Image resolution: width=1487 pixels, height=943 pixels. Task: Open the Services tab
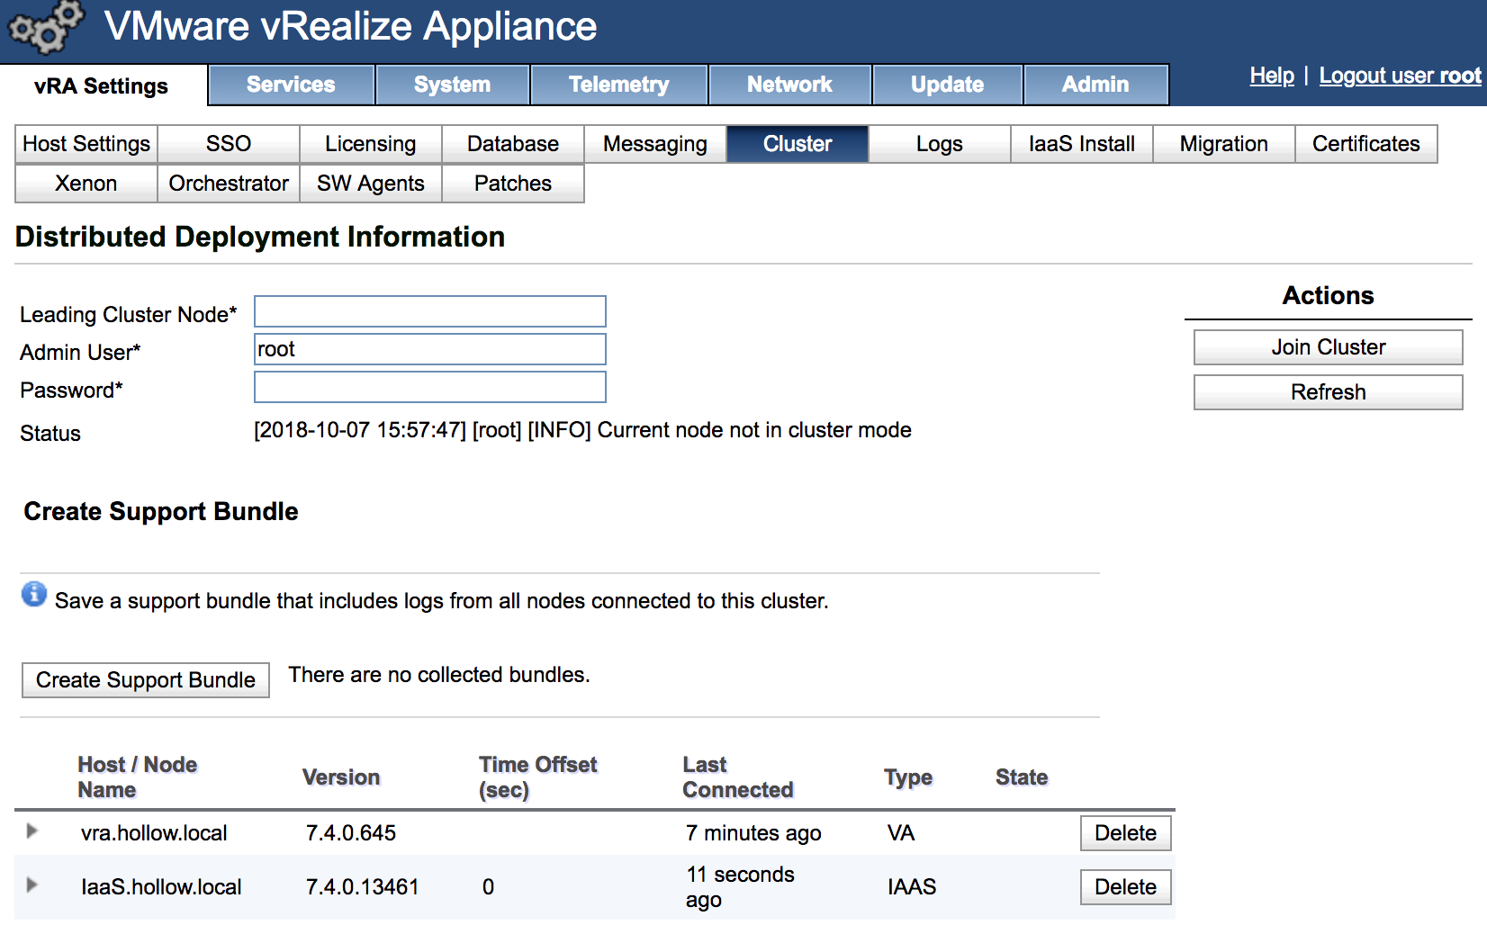coord(291,85)
